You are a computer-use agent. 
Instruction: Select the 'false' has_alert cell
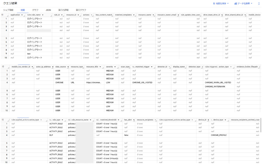pos(126,135)
